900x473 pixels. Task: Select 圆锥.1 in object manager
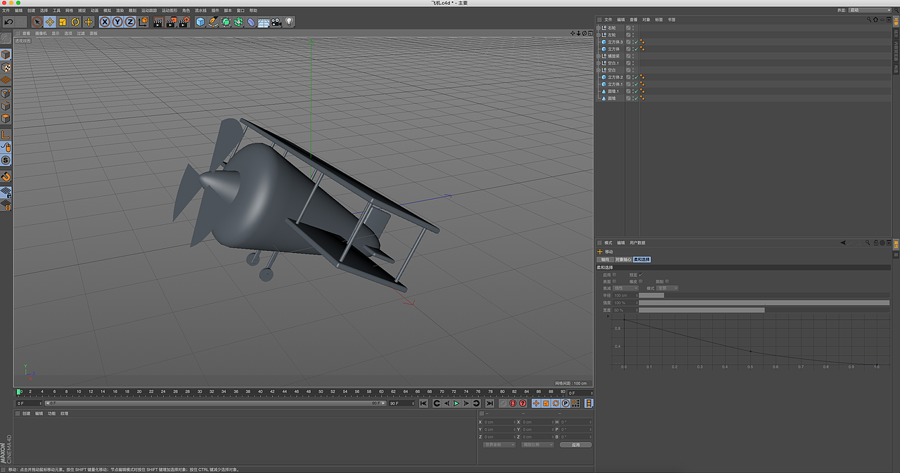point(613,91)
